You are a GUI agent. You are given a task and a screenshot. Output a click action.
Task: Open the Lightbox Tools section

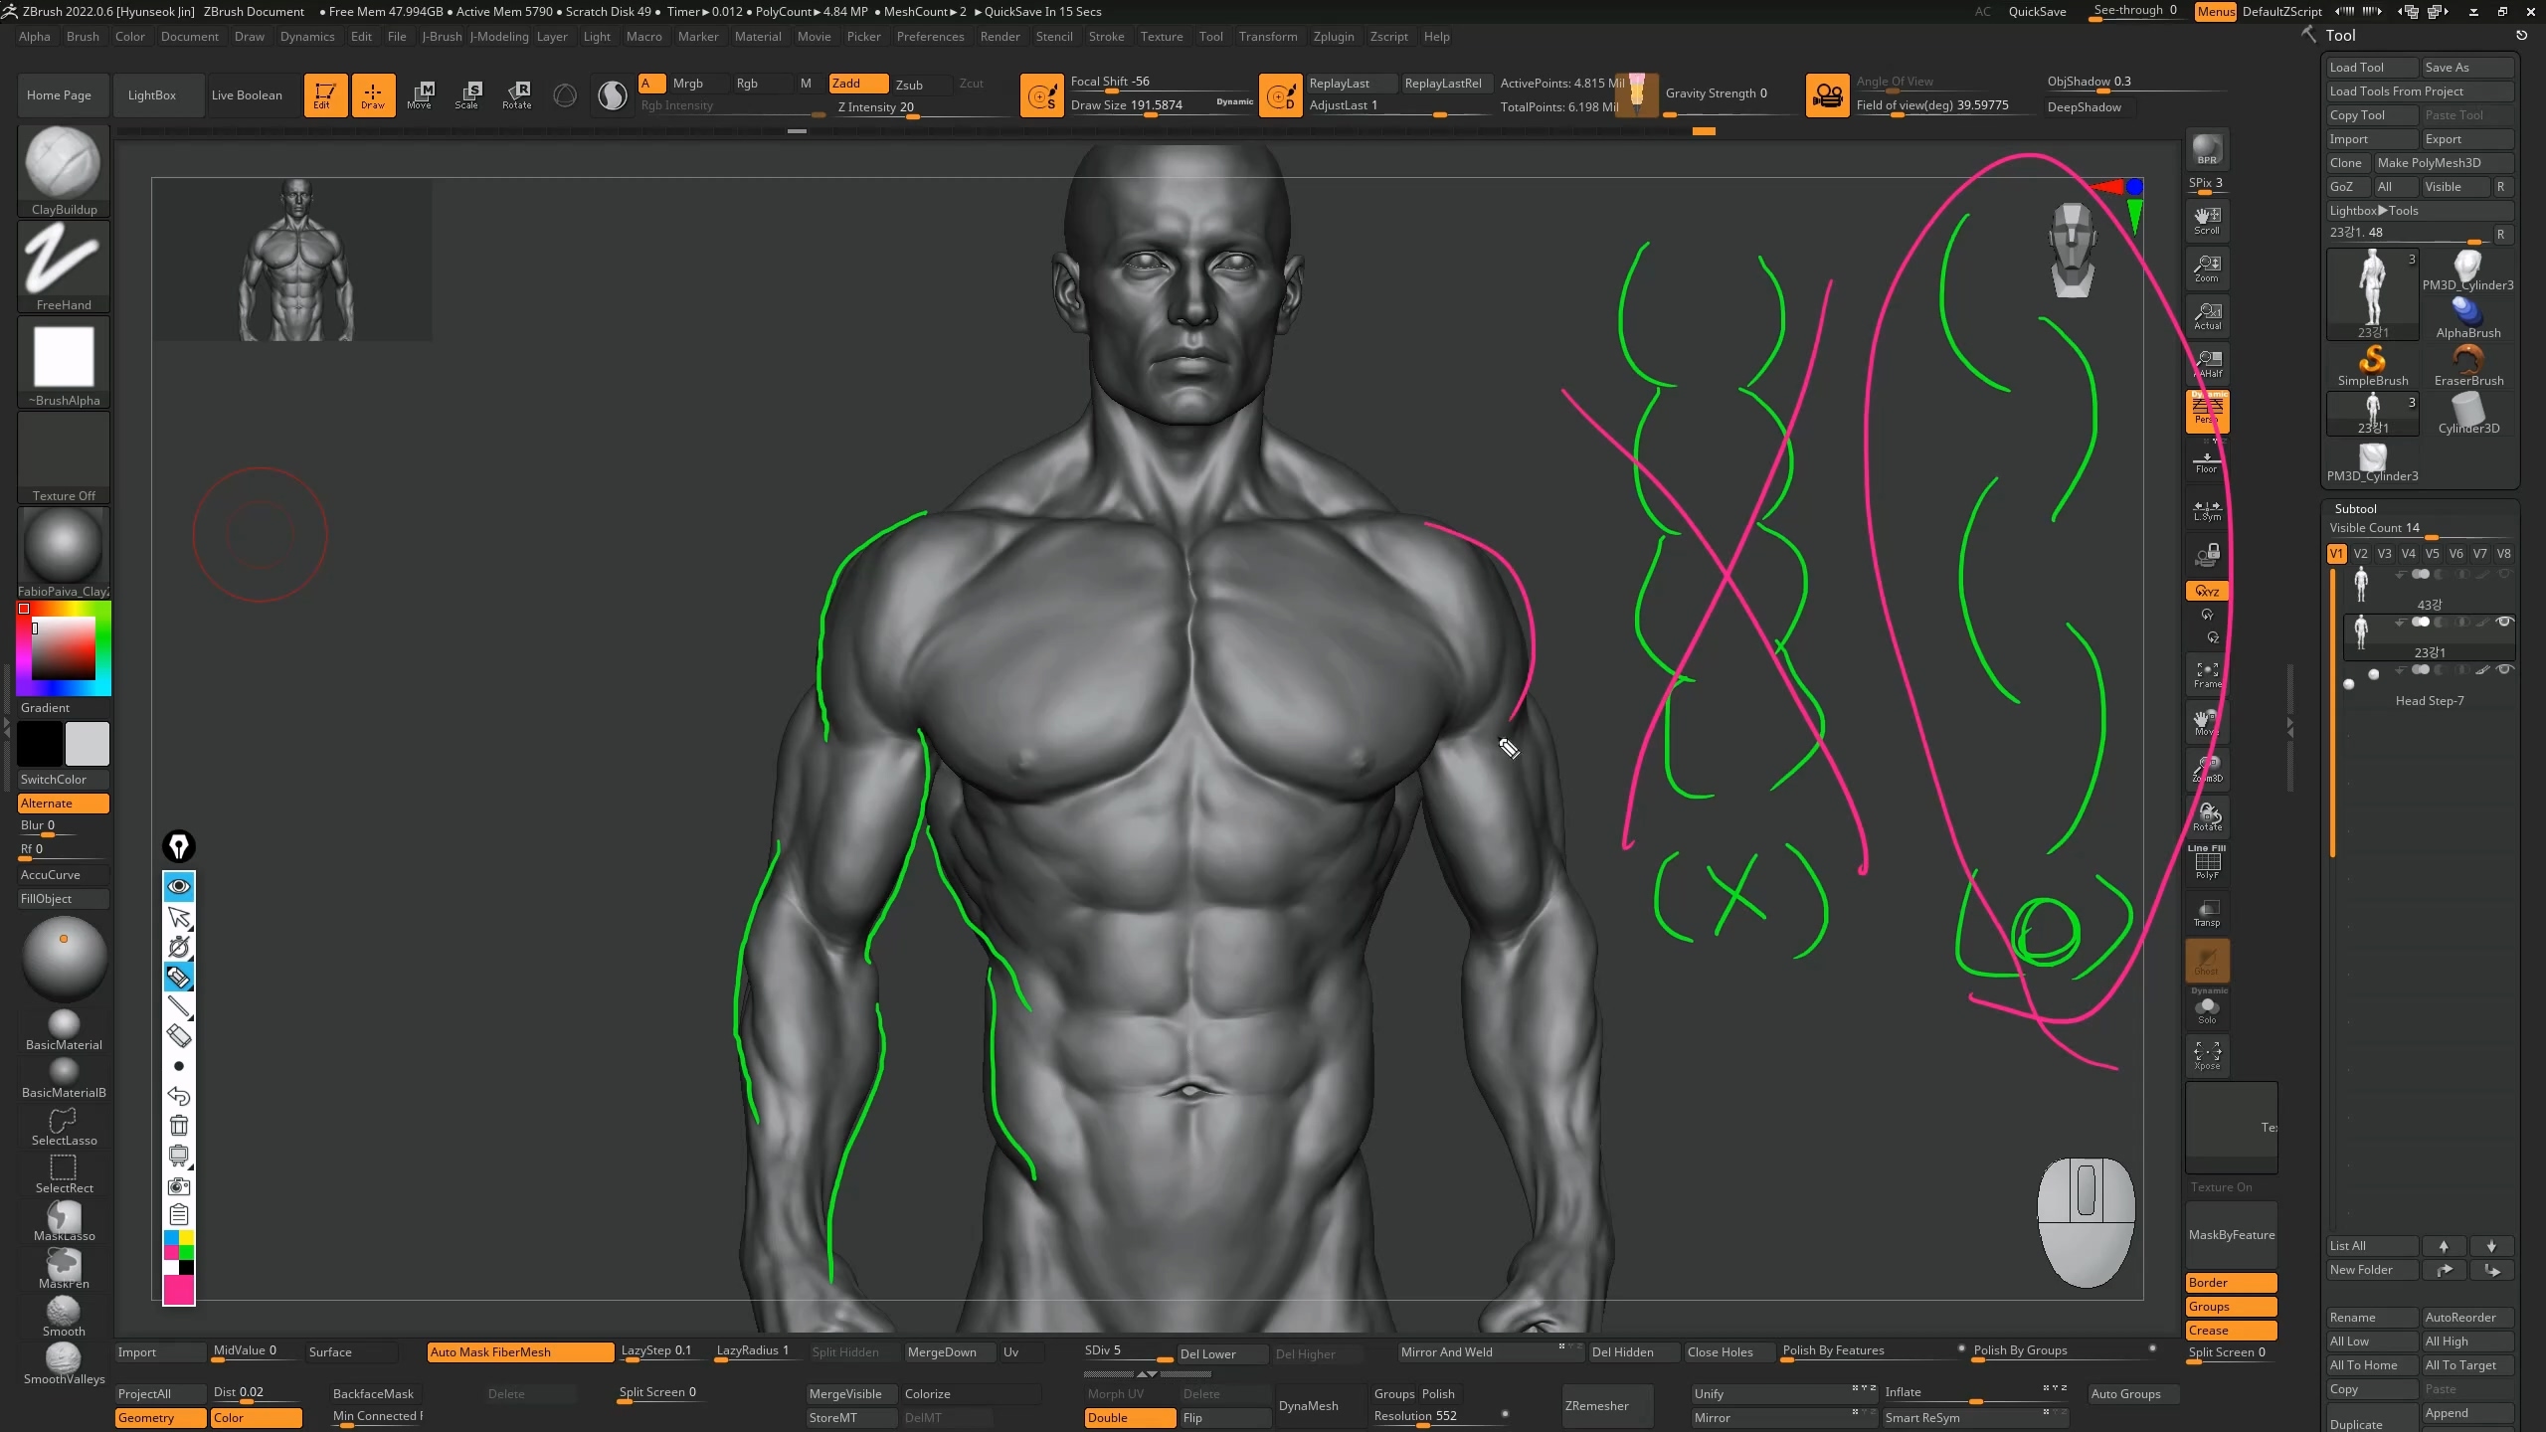coord(2374,210)
